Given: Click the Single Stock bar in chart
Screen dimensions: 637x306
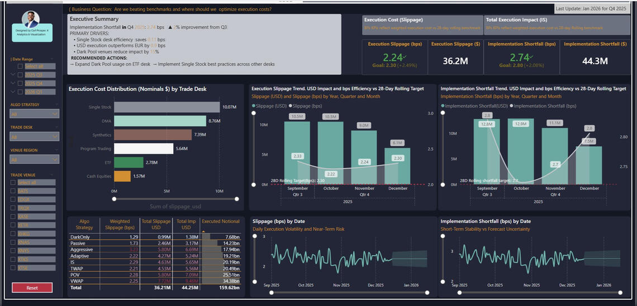Looking at the screenshot, I should 167,107.
